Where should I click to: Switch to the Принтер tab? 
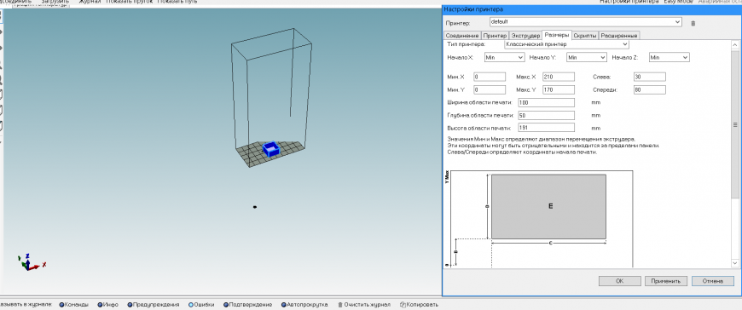point(495,36)
